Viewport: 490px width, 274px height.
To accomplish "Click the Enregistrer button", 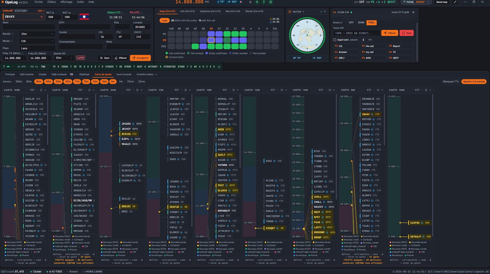I will tap(140, 58).
